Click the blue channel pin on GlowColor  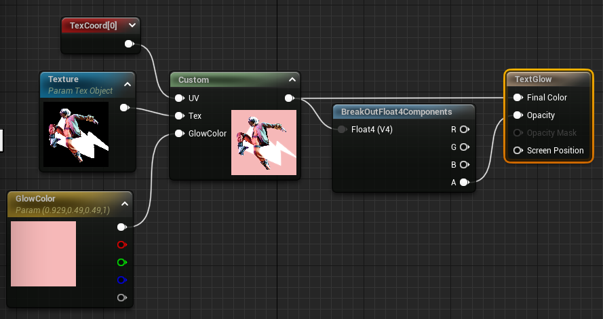(x=121, y=280)
